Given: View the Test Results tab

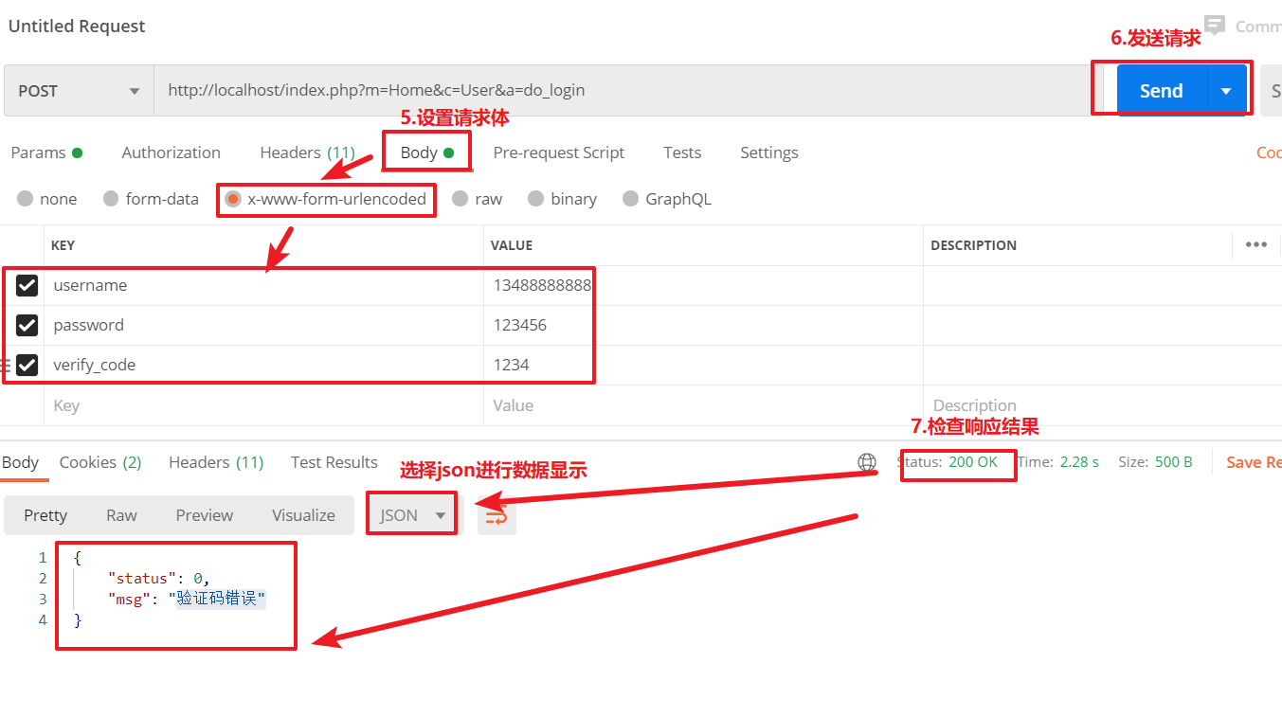Looking at the screenshot, I should [334, 462].
